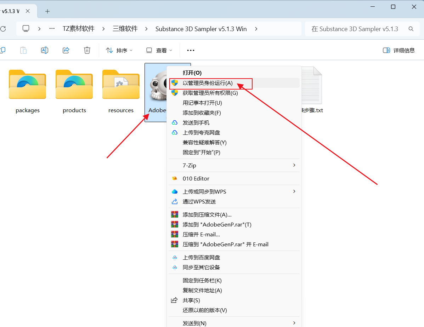
Task: Minimize the File Explorer window
Action: coord(373,6)
